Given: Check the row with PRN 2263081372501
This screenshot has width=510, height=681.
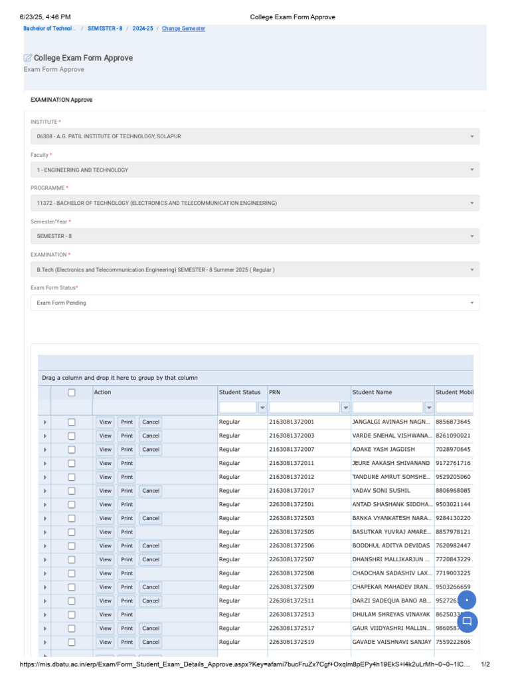Looking at the screenshot, I should tap(72, 505).
